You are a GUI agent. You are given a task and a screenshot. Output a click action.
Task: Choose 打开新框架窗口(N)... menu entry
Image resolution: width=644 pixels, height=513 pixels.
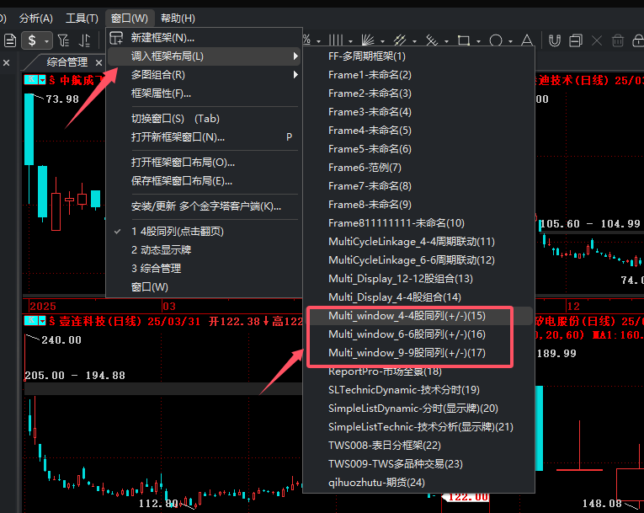(204, 137)
